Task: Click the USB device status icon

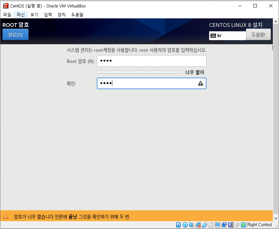Action: click(205, 225)
